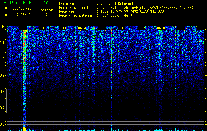Click the 0518 time marker
207x131 pixels.
tap(161, 28)
